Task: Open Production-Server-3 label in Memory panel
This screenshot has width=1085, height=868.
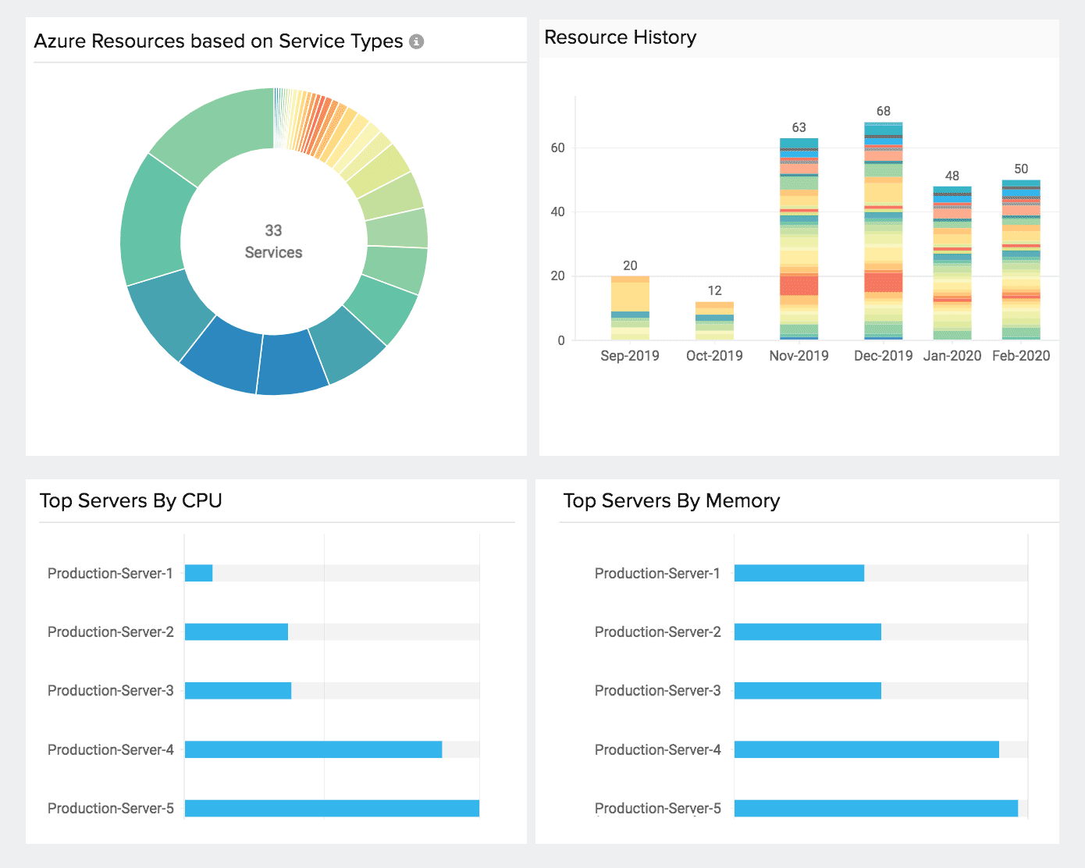Action: click(x=657, y=690)
